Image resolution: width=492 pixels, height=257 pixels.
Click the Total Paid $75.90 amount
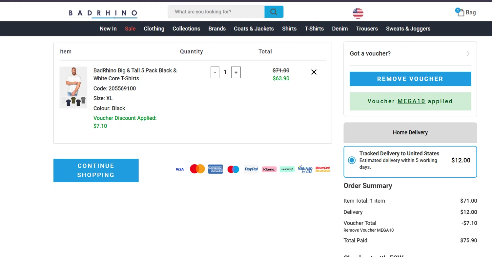point(469,240)
